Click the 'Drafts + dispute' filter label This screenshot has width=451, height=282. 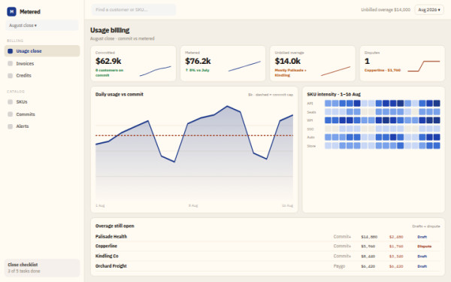426,226
